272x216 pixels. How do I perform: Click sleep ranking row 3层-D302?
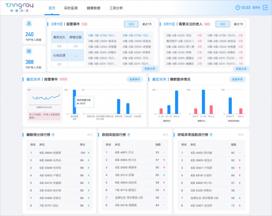pos(59,190)
